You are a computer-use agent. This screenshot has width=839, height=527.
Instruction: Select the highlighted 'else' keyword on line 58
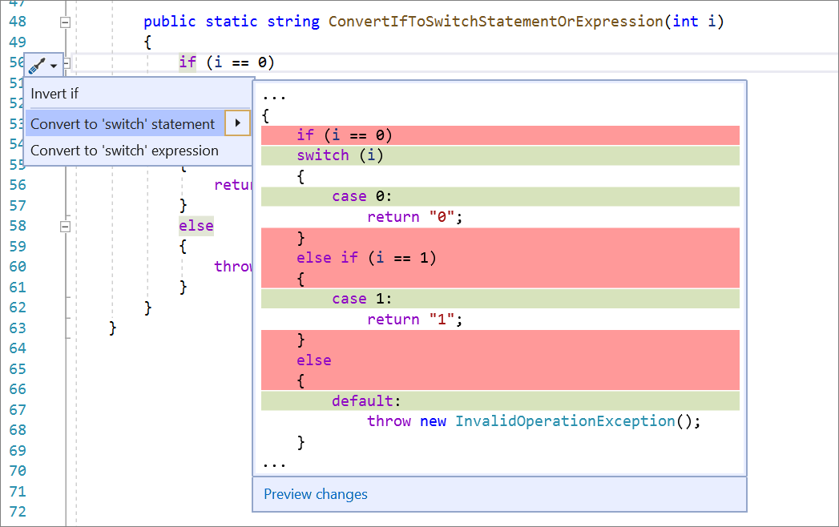[196, 225]
